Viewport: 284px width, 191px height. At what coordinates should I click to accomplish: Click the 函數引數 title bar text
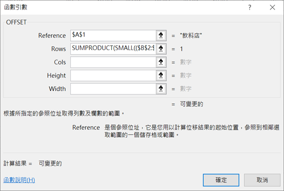click(16, 7)
